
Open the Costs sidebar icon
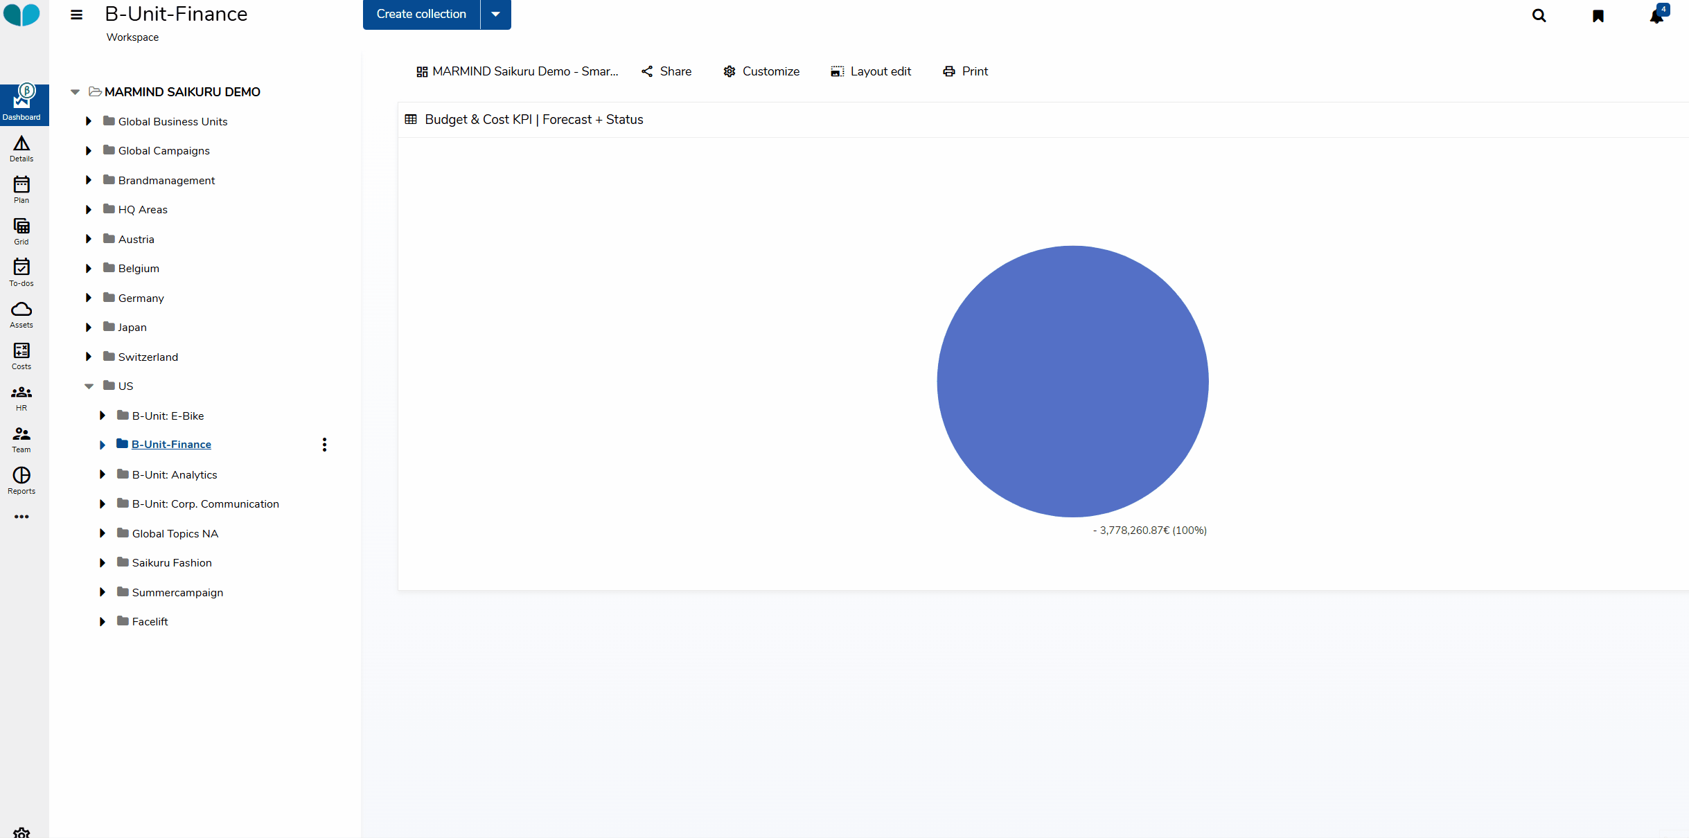21,356
